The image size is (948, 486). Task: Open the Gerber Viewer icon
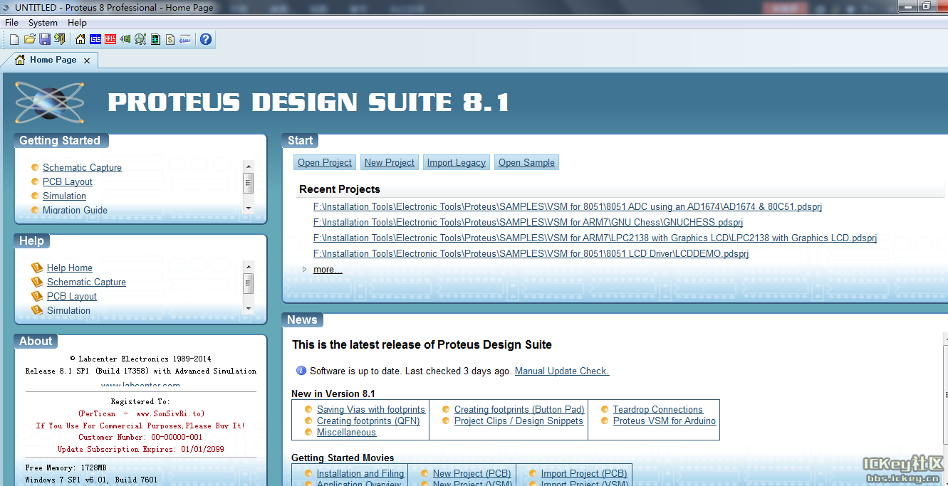[x=155, y=39]
